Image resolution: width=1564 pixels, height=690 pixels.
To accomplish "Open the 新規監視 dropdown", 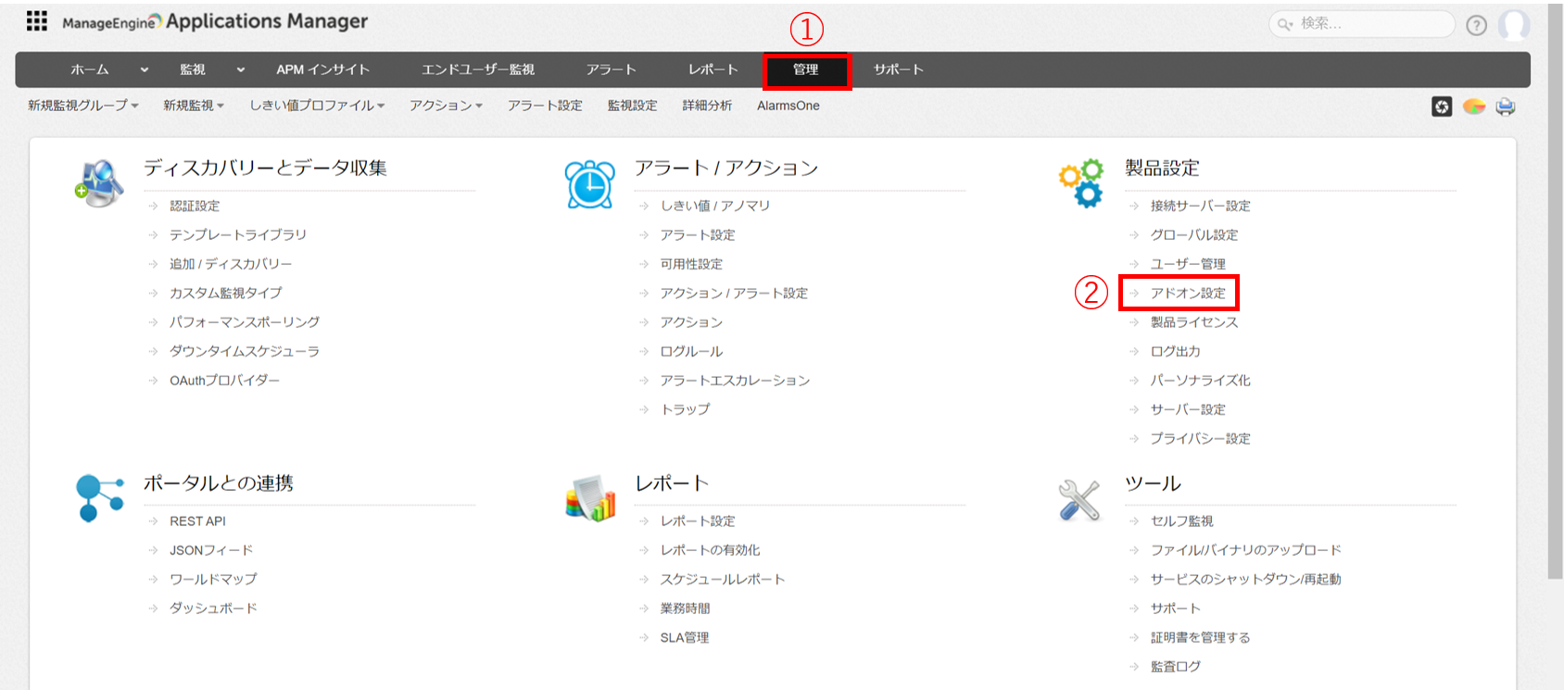I will pos(194,106).
